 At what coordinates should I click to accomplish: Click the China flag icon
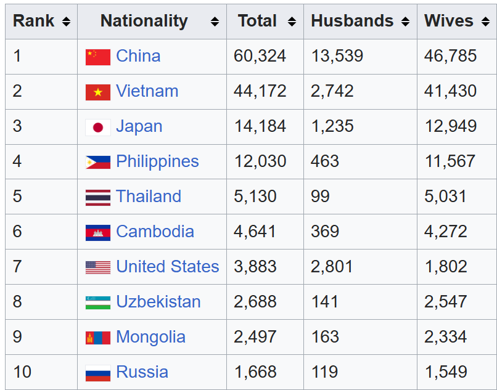pyautogui.click(x=97, y=57)
